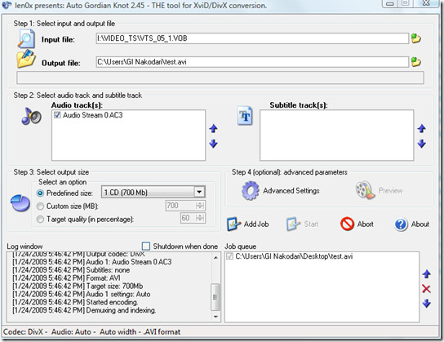The image size is (444, 342).
Task: Select Custom size (MB) radio option
Action: pyautogui.click(x=40, y=207)
